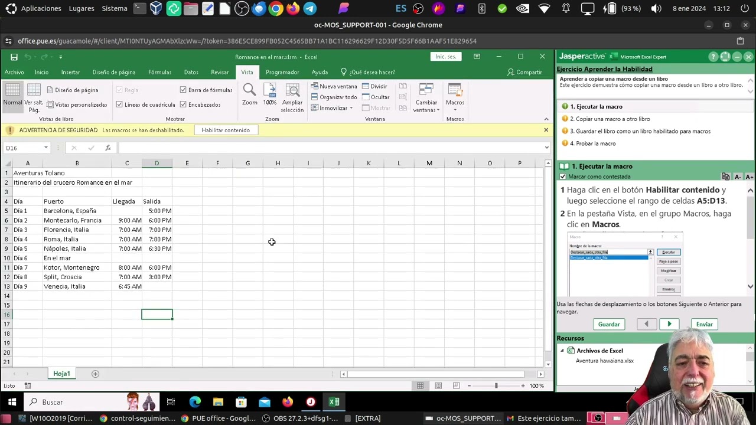Set zoom to 100%
Screen dimensions: 756x425
click(270, 94)
